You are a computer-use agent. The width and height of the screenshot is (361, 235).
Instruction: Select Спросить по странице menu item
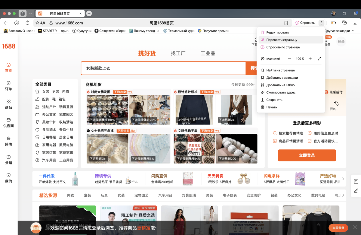[291, 47]
